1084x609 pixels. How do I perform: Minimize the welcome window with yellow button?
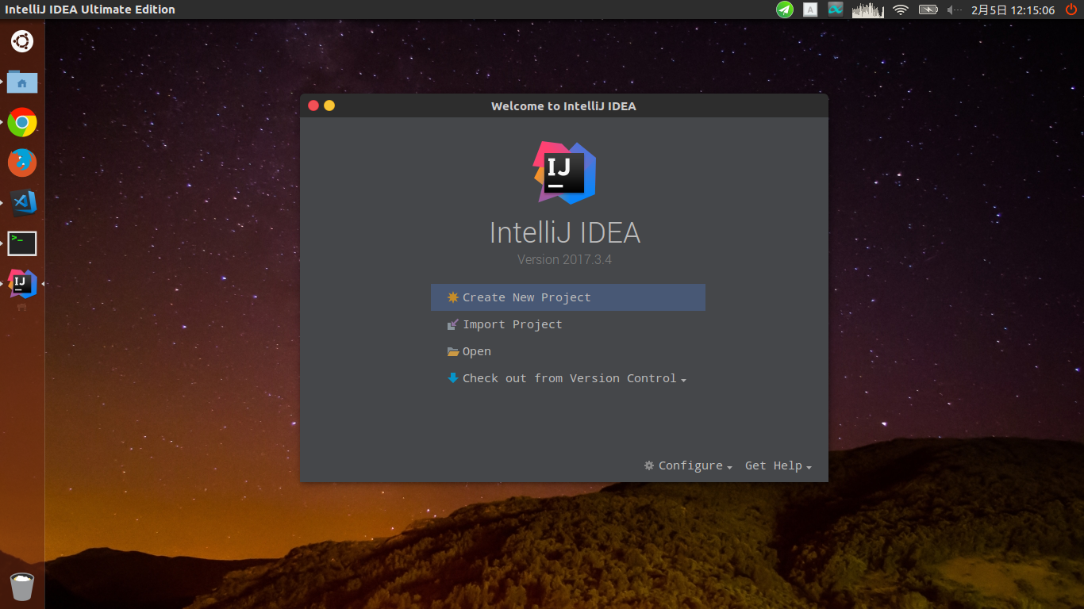(329, 105)
